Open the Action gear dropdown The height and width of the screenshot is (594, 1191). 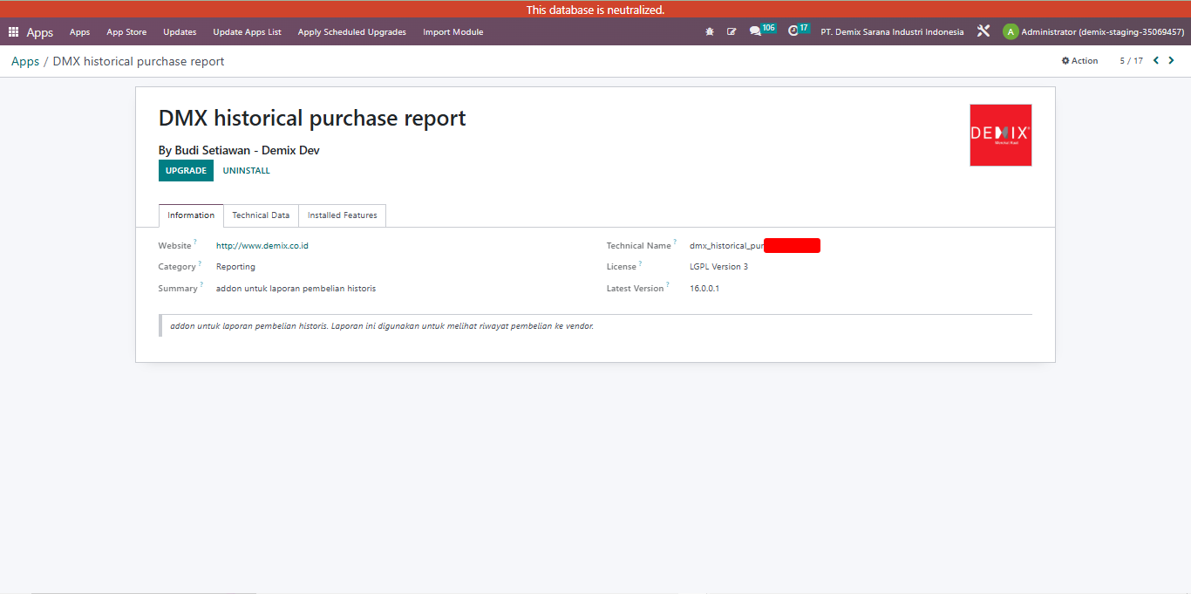pyautogui.click(x=1079, y=61)
